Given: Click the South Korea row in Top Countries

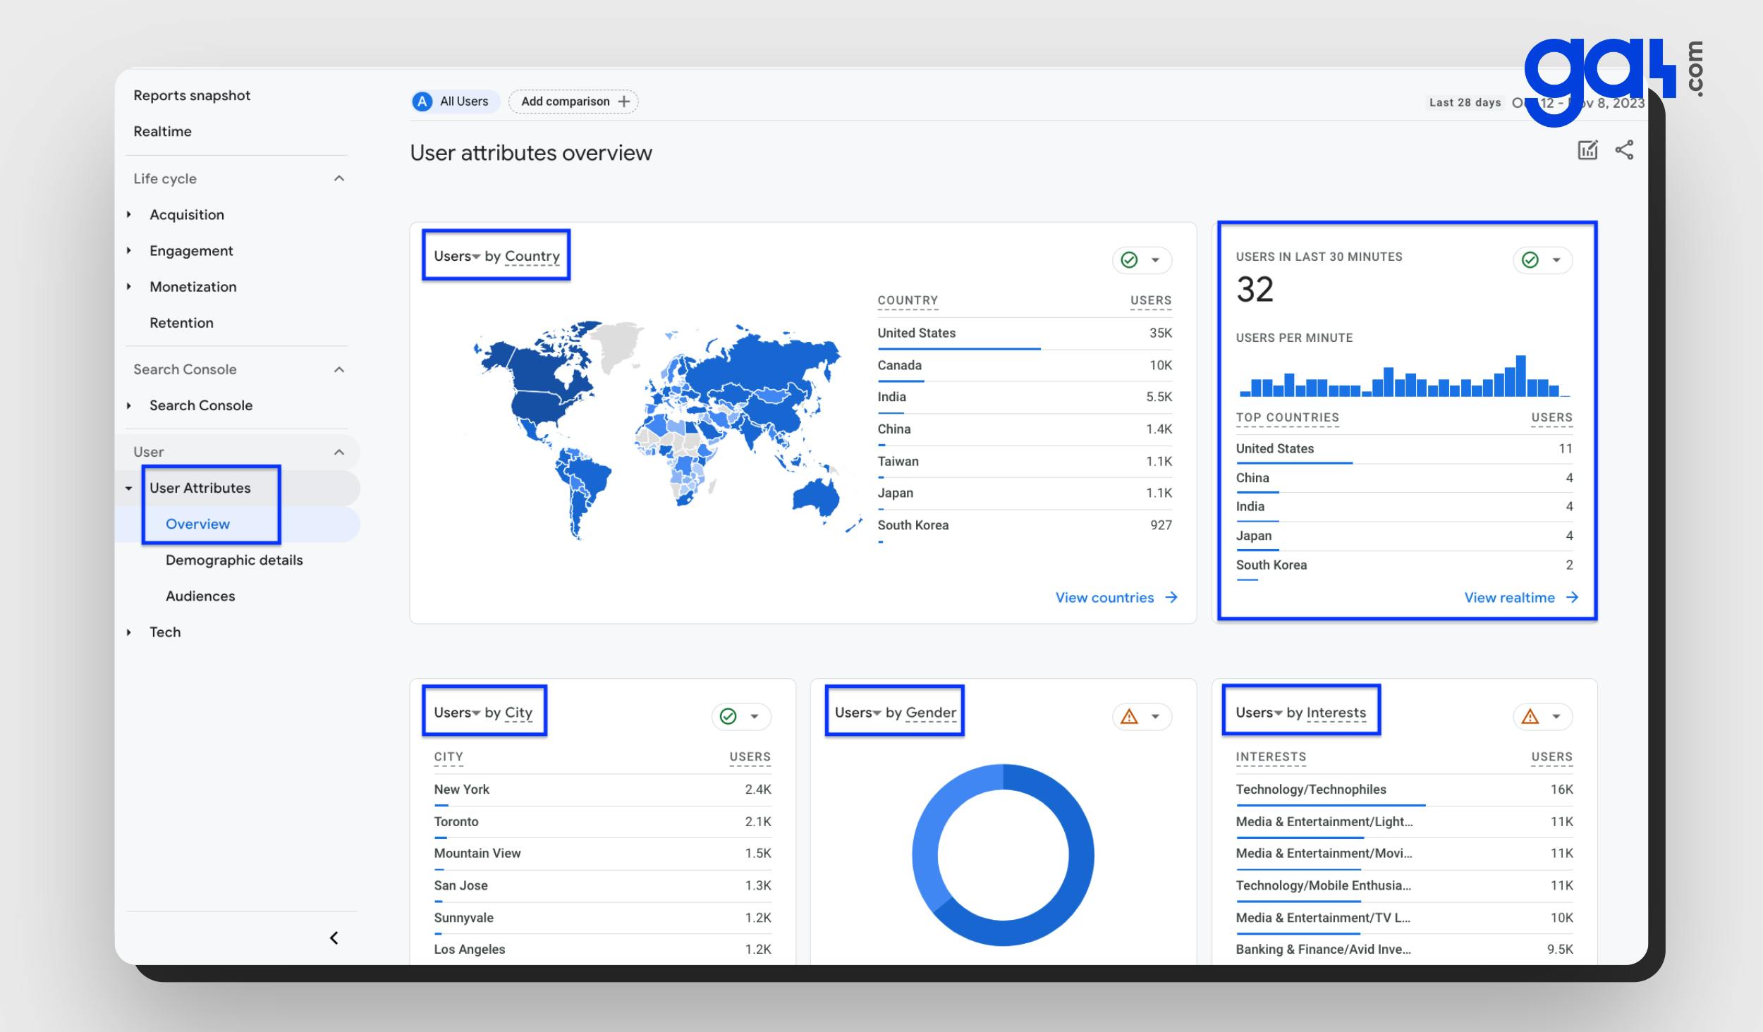Looking at the screenshot, I should [1404, 565].
